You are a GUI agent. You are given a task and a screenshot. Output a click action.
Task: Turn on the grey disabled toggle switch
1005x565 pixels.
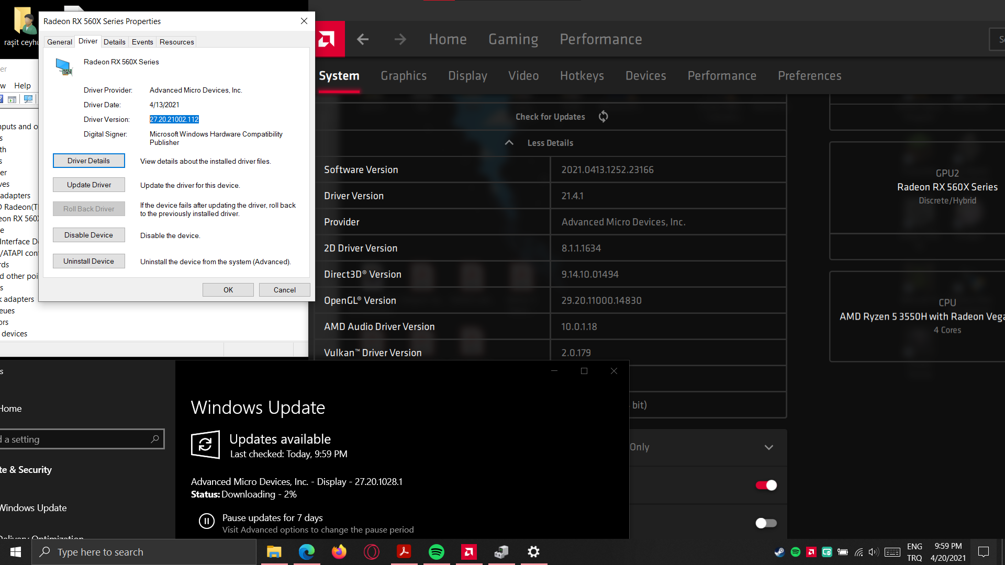pyautogui.click(x=766, y=523)
